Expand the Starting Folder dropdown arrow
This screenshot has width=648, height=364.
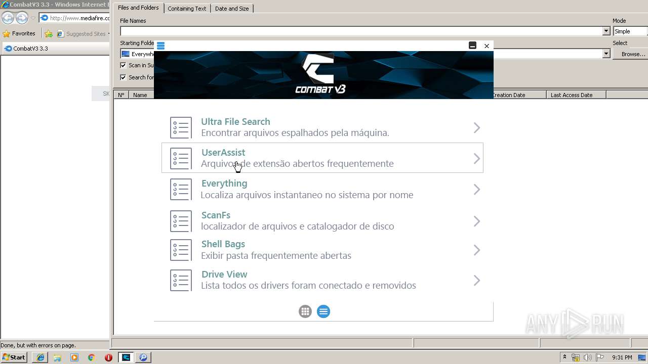[606, 54]
